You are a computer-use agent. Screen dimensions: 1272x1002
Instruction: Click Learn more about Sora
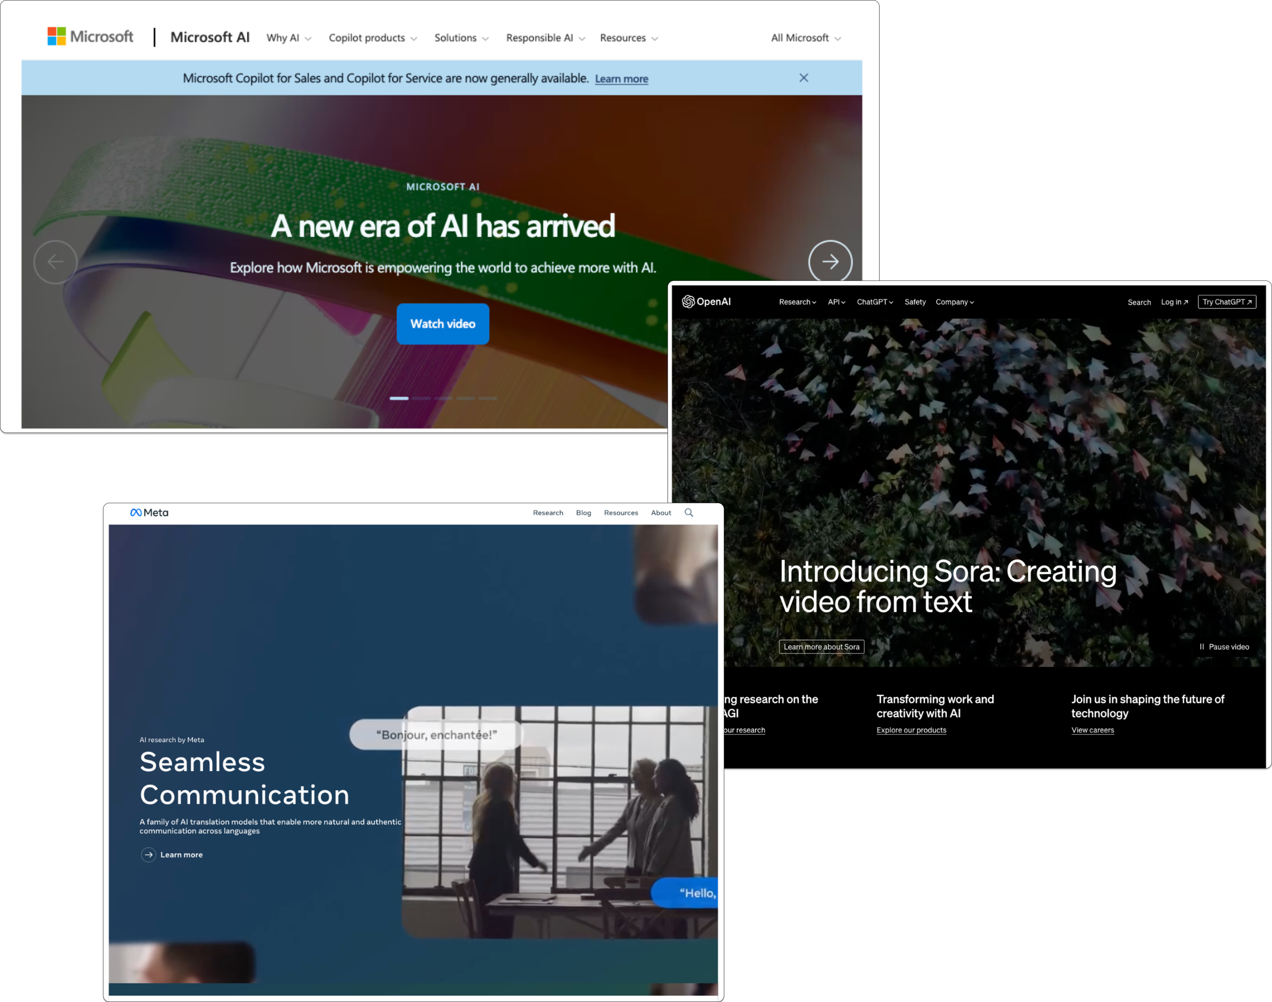click(x=821, y=646)
